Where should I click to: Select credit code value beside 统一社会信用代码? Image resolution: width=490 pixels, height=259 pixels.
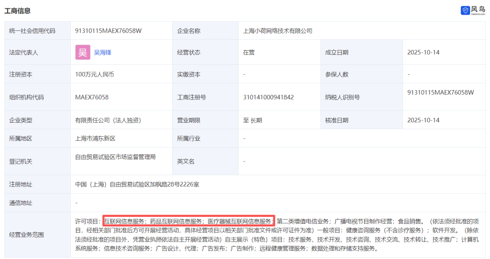click(x=108, y=31)
